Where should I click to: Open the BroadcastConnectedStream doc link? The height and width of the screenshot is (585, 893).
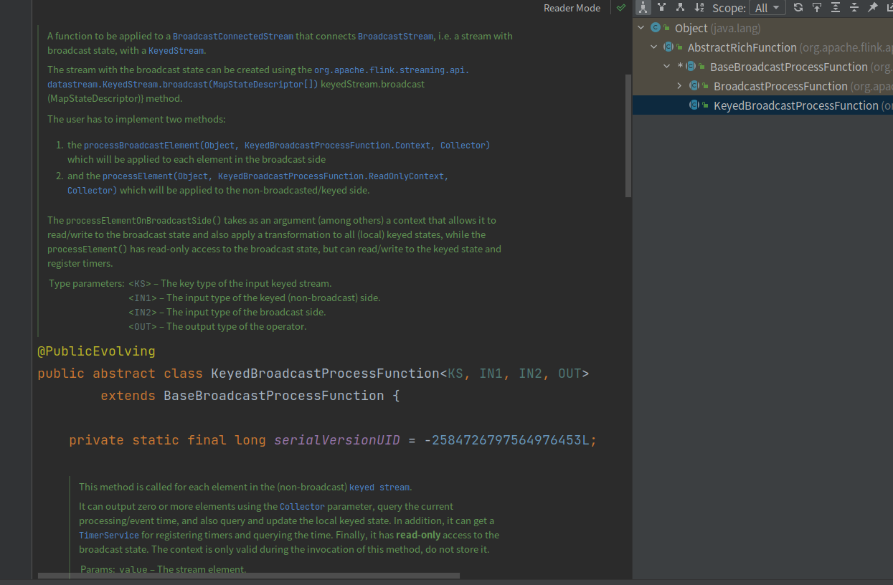(x=233, y=37)
